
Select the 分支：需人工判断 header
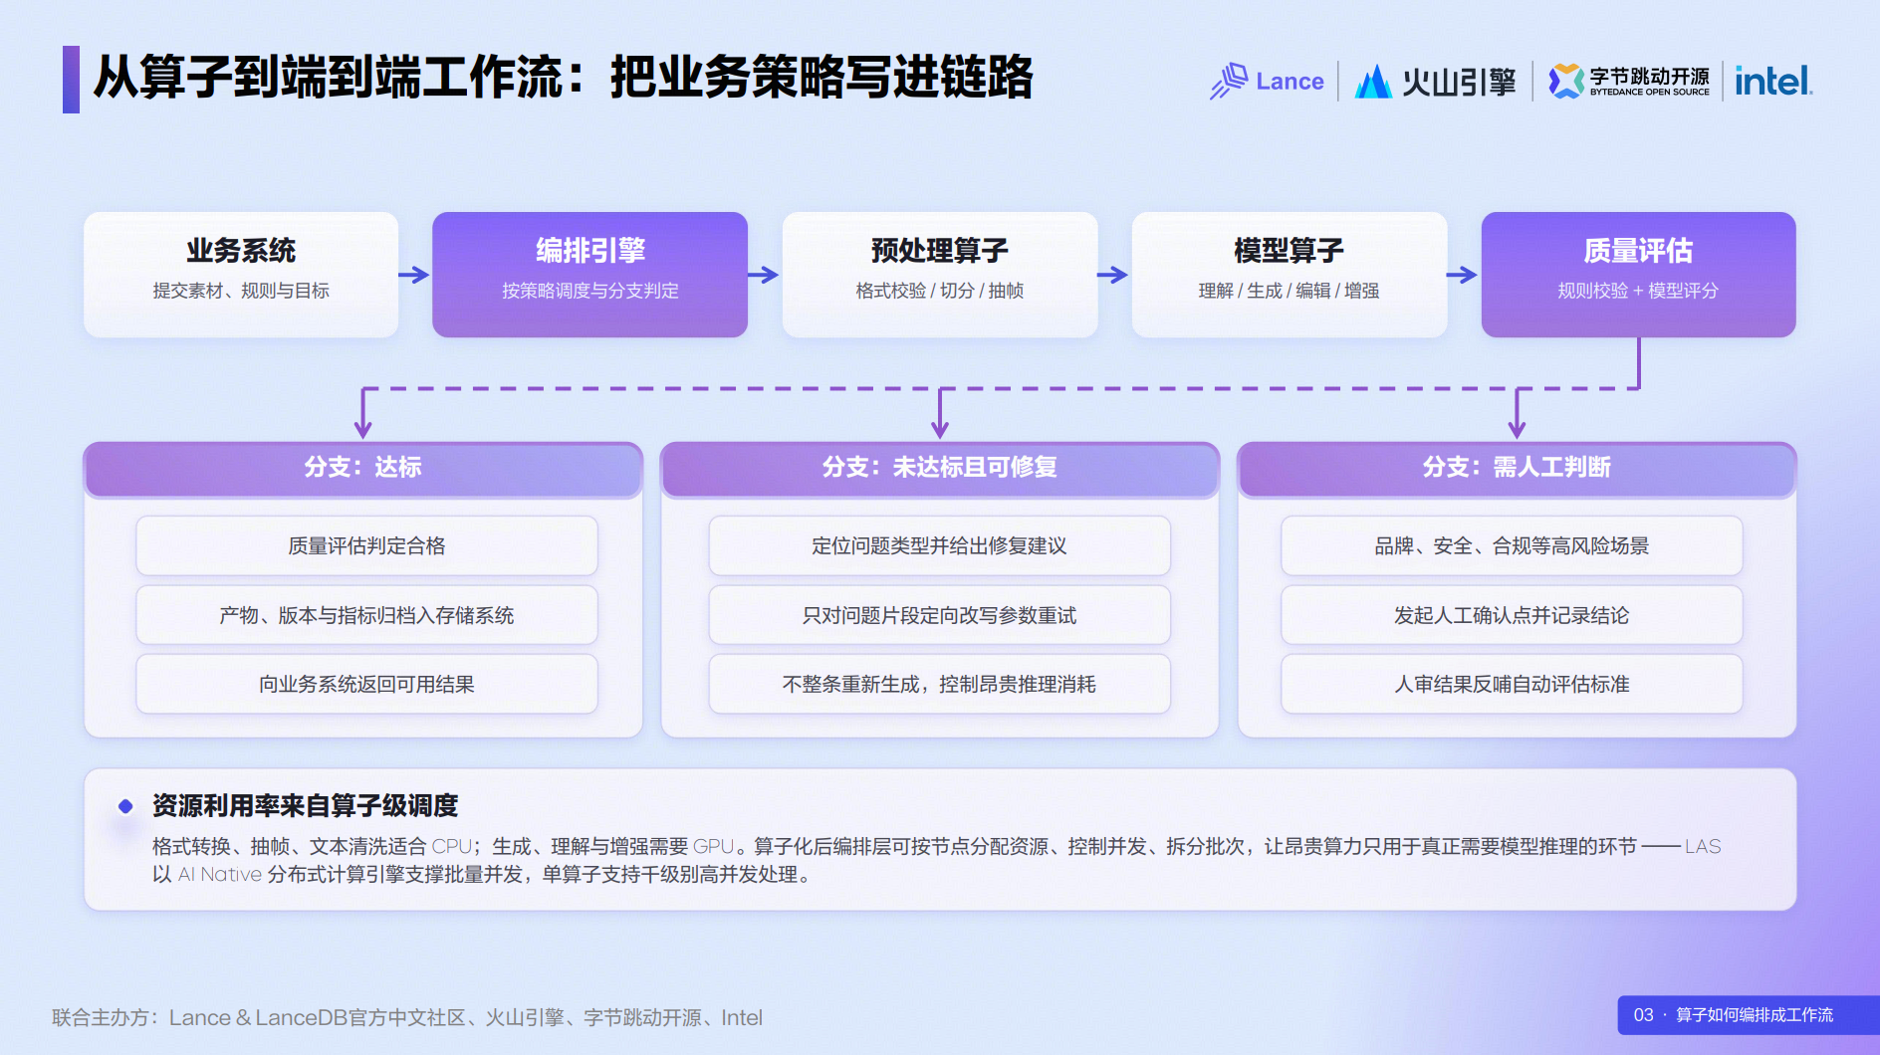click(1517, 469)
